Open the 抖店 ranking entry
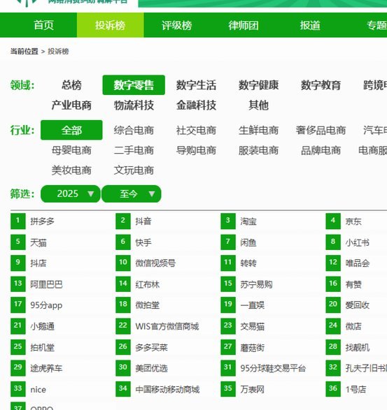387x410 pixels. pos(38,263)
